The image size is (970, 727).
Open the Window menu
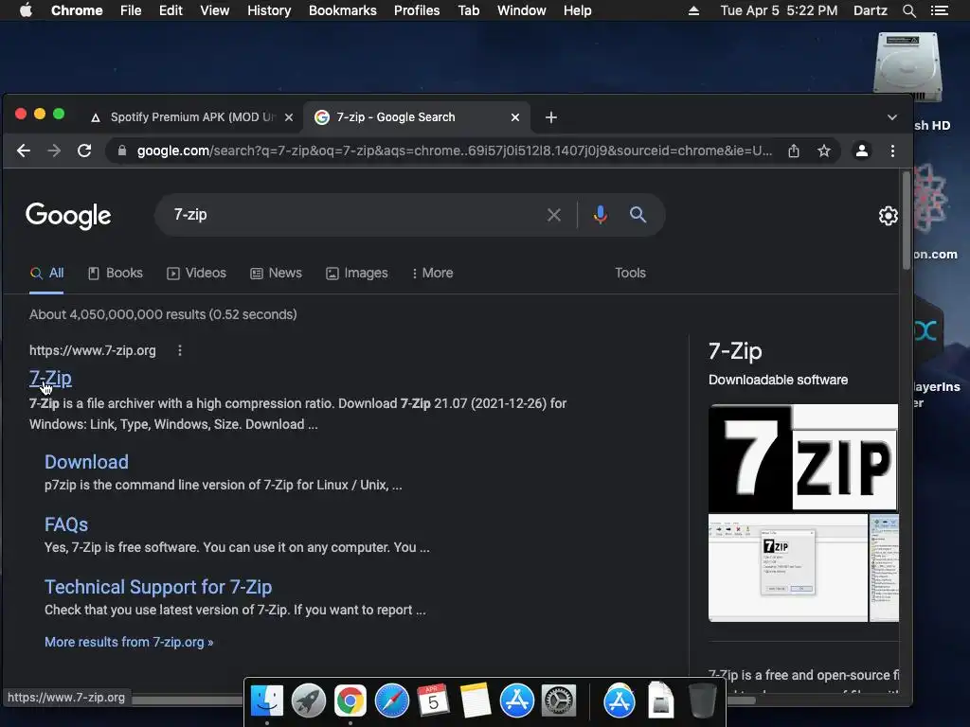[522, 10]
